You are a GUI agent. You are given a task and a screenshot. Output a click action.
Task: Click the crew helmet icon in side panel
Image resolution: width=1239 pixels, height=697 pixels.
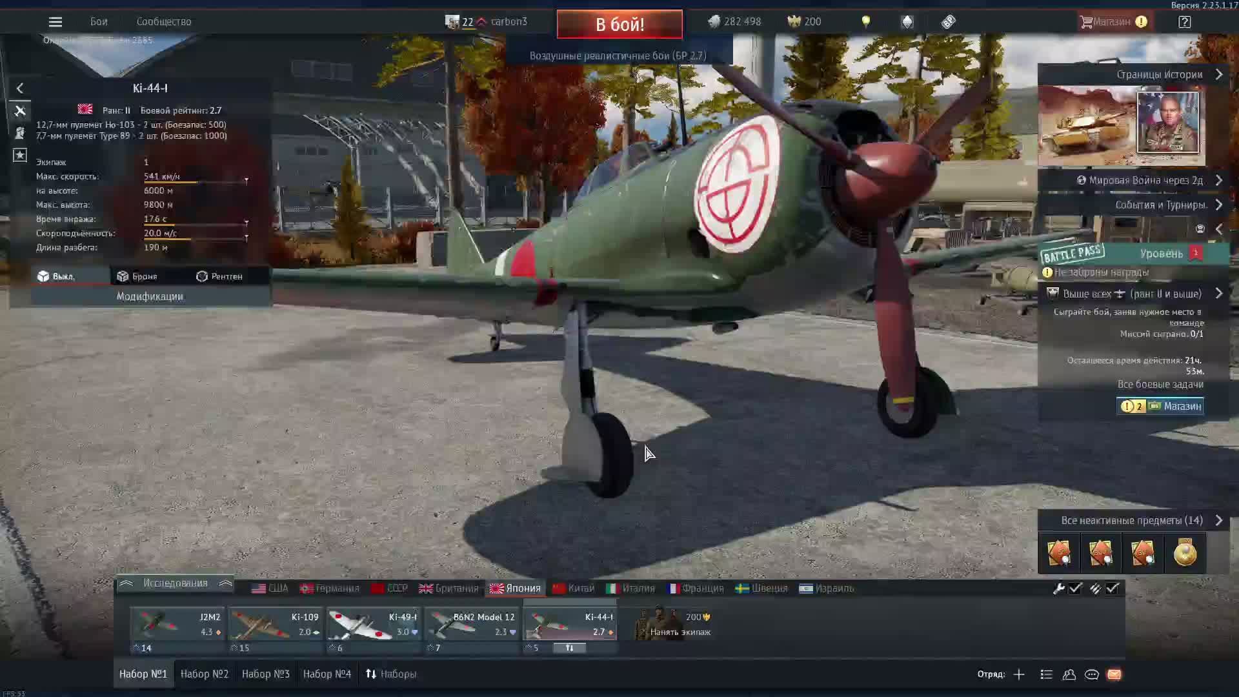click(20, 133)
